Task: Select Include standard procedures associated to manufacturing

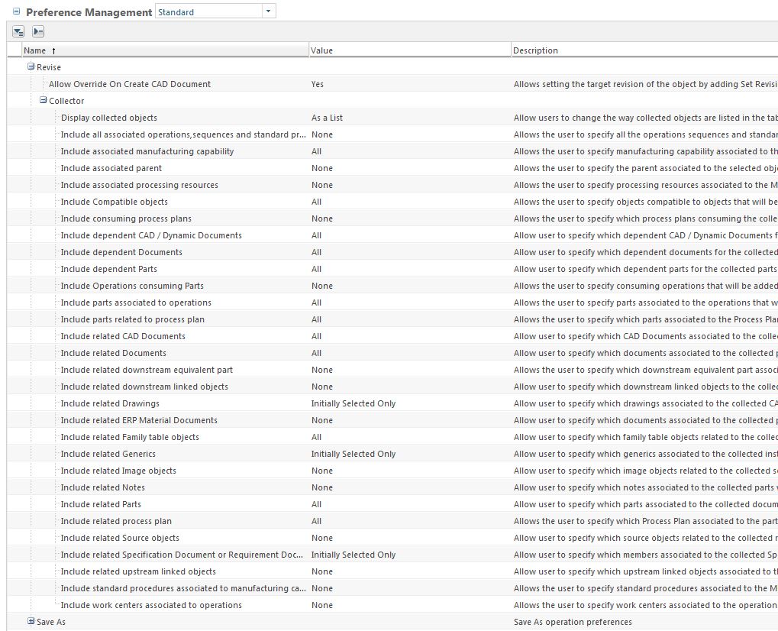Action: click(183, 589)
